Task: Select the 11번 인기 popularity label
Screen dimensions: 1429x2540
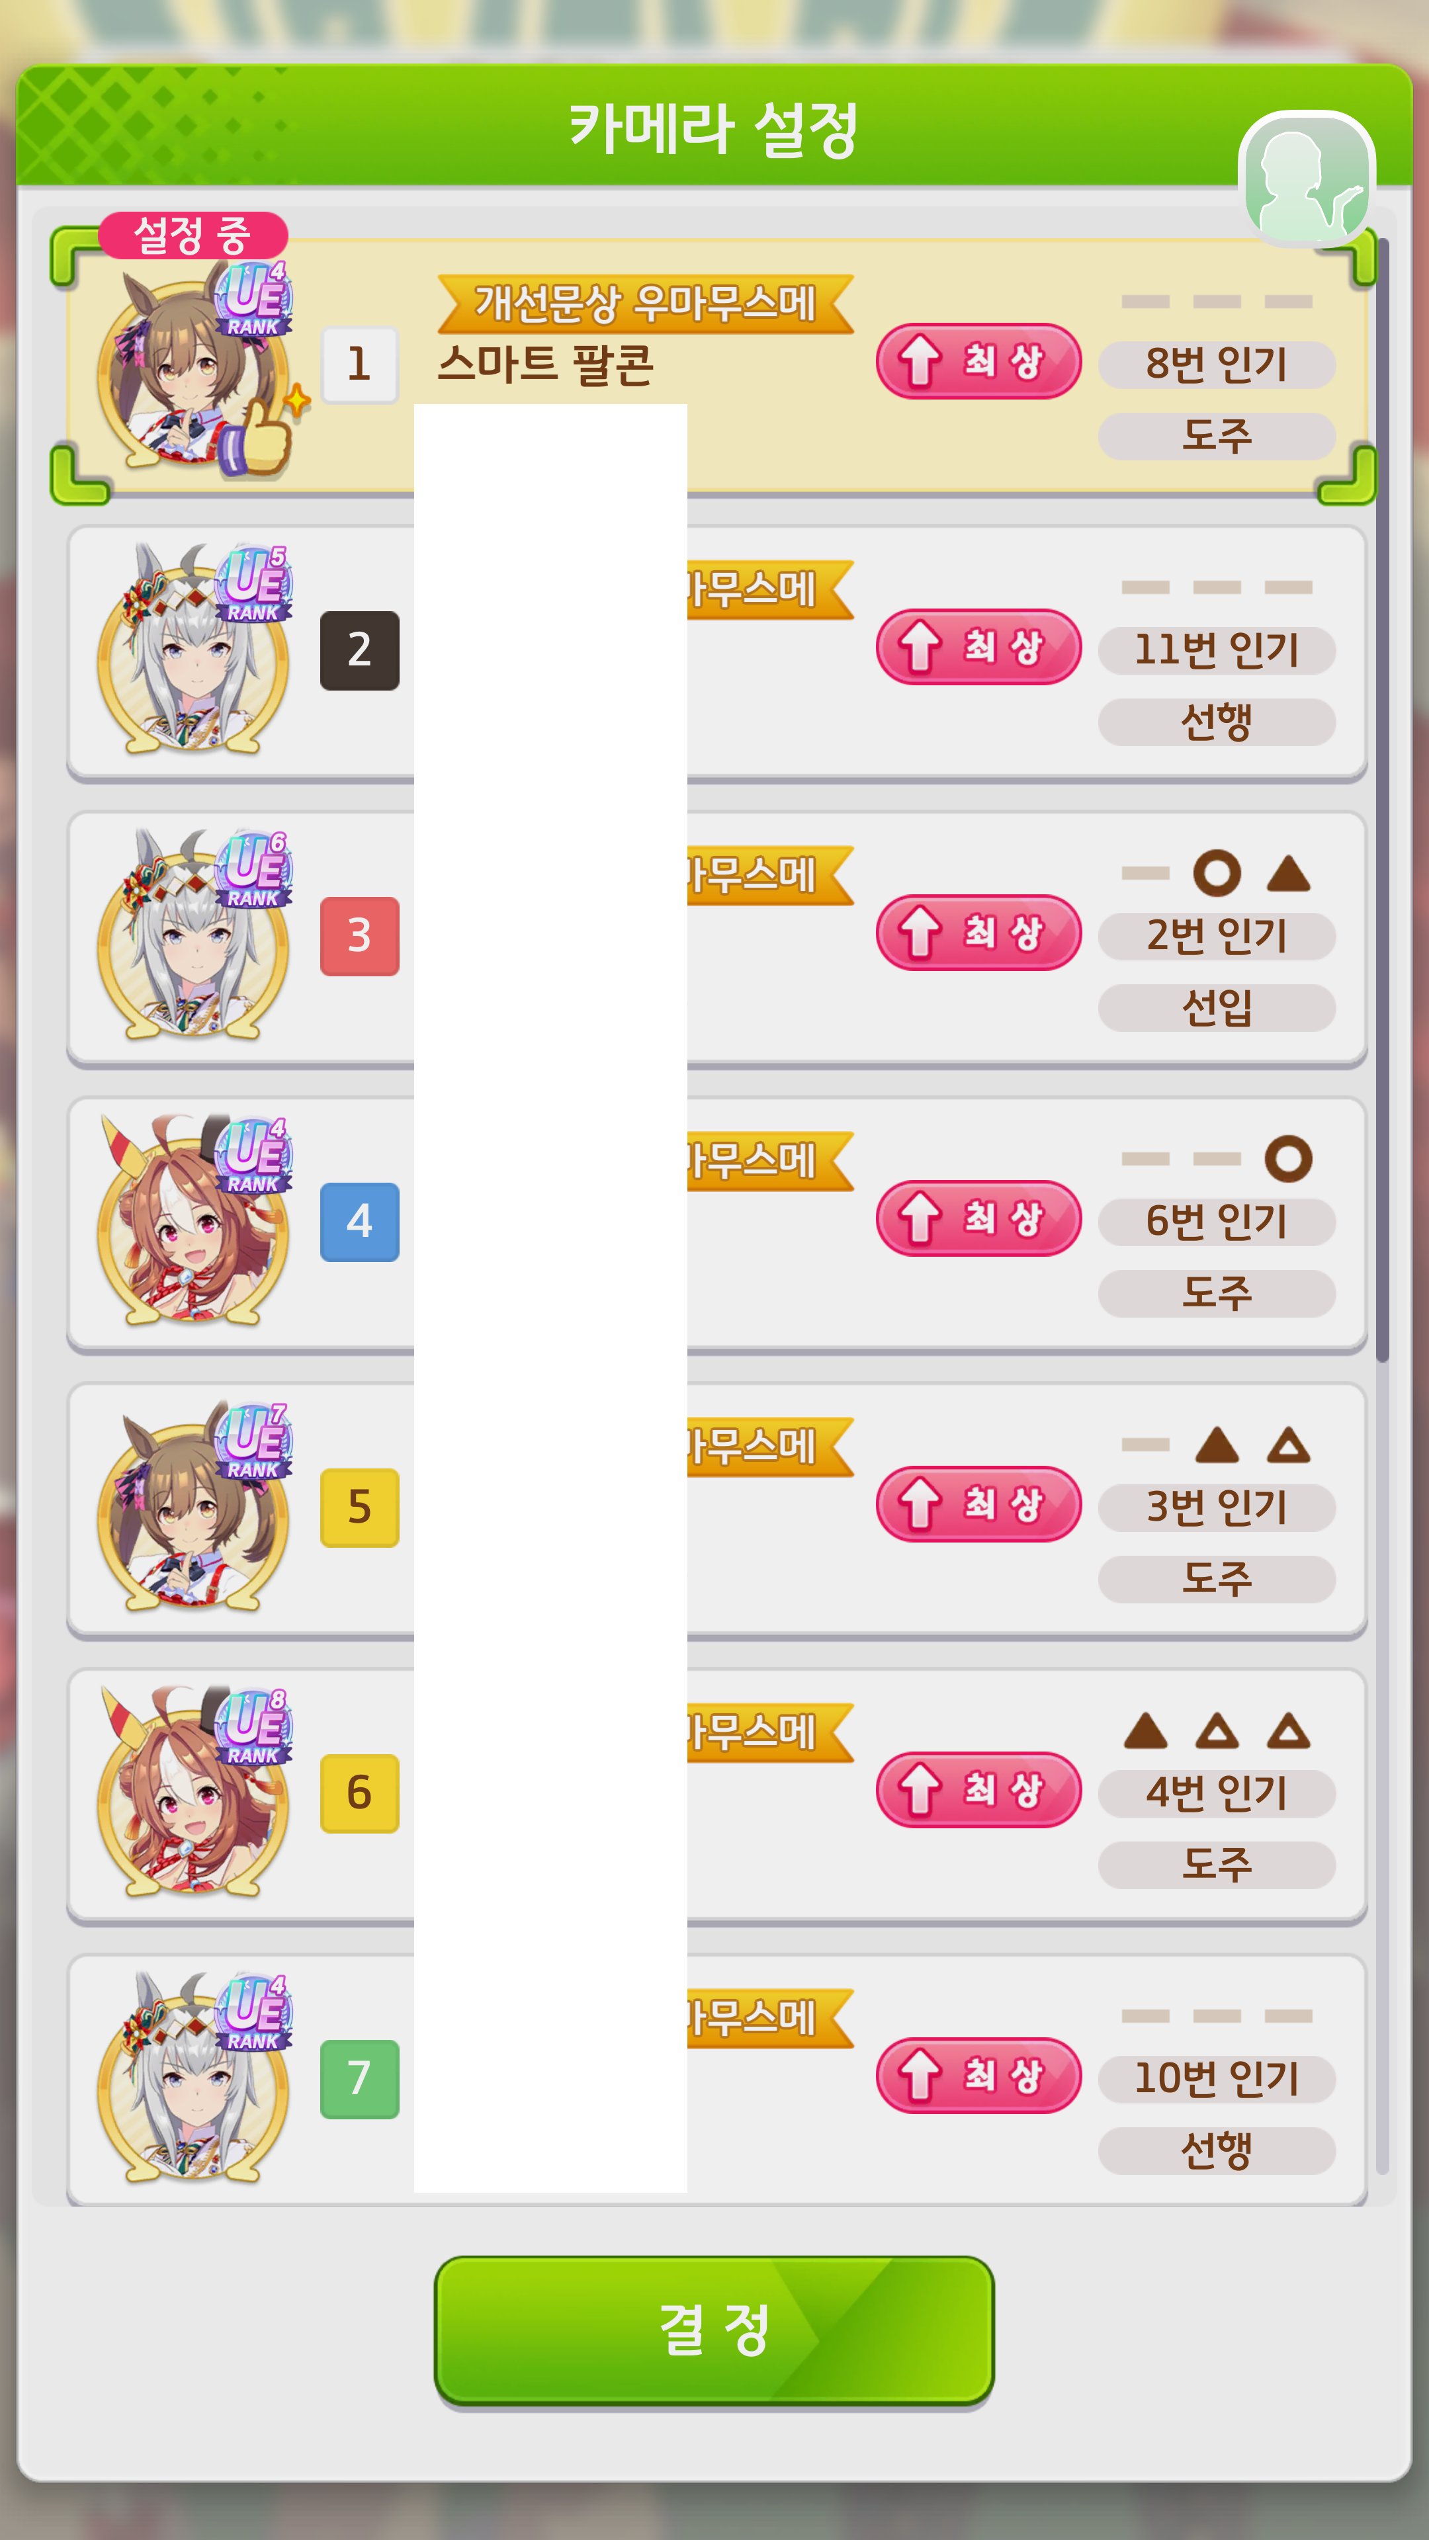Action: [x=1217, y=651]
